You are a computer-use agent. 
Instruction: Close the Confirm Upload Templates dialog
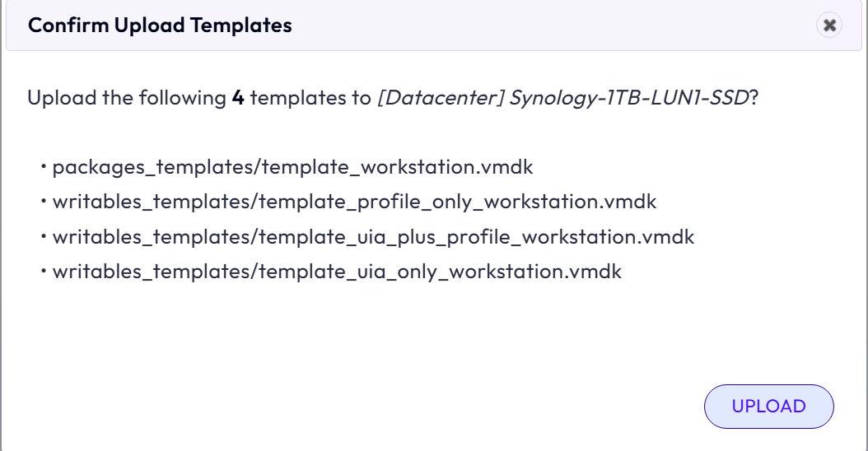tap(828, 25)
